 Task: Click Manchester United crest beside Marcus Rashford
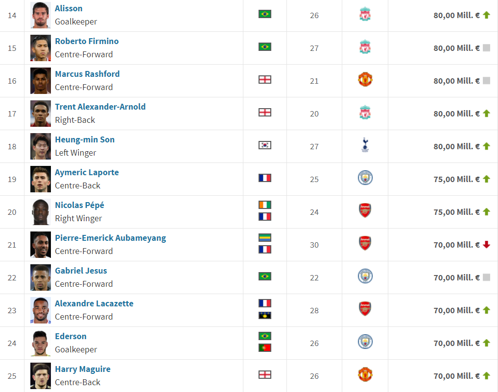click(365, 80)
